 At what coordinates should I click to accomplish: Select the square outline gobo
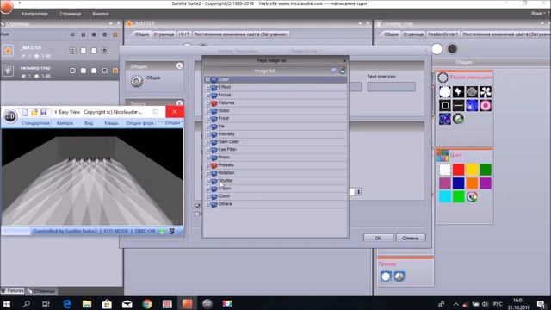coord(445,105)
